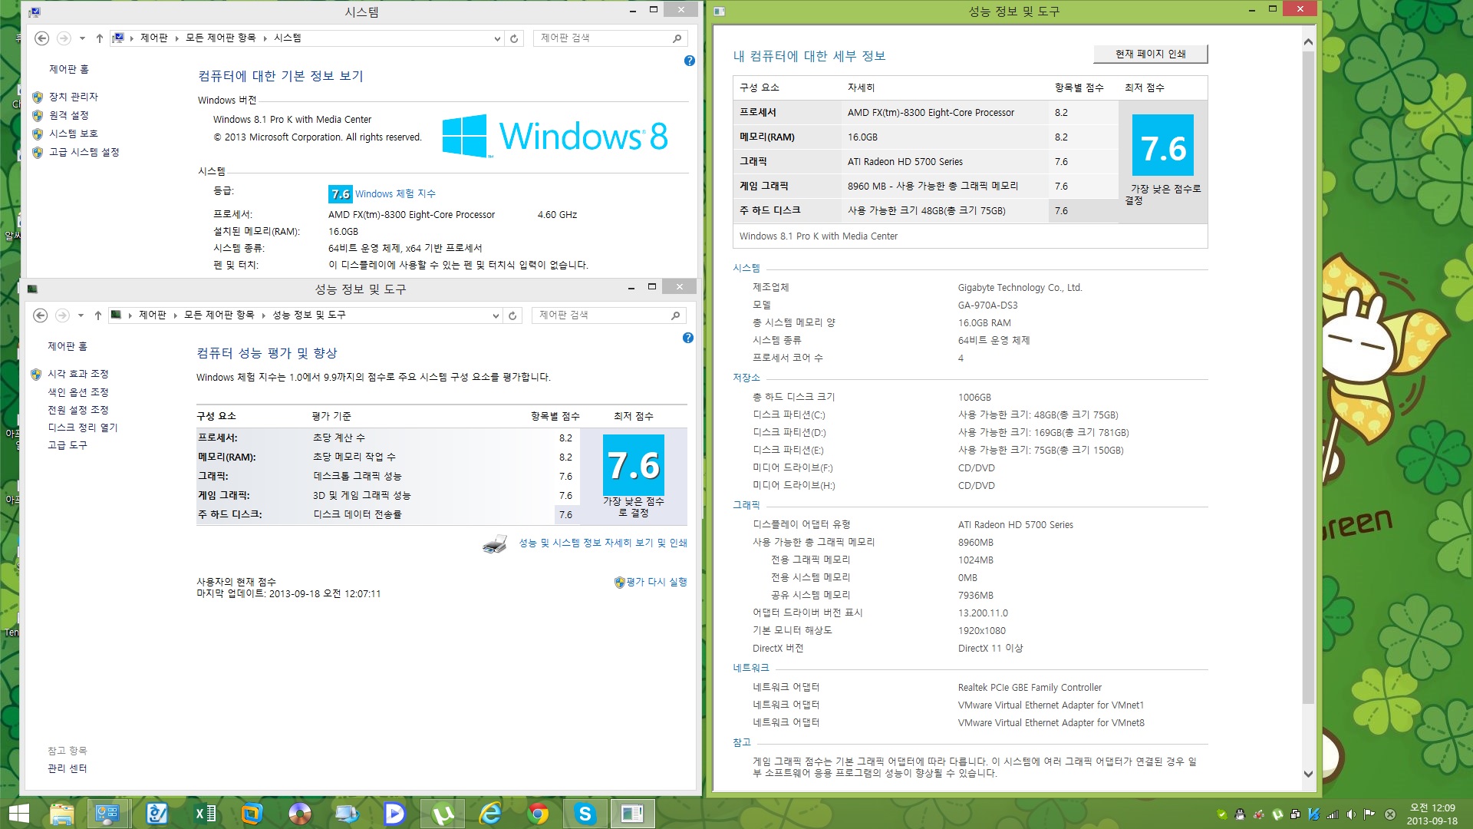Screen dimensions: 1473x829
Task: Open 시스템 보호 link
Action: click(x=74, y=134)
